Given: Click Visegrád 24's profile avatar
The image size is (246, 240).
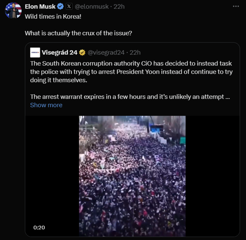Looking at the screenshot, I should click(35, 52).
